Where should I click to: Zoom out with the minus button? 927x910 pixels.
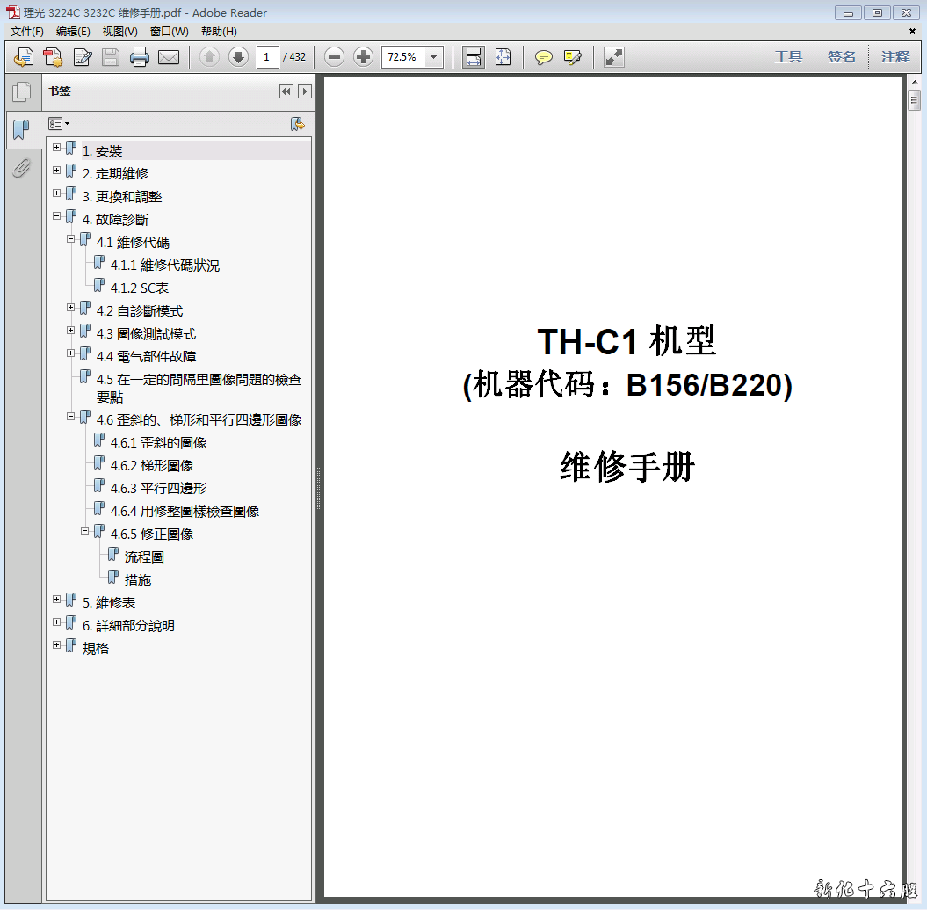(x=334, y=57)
